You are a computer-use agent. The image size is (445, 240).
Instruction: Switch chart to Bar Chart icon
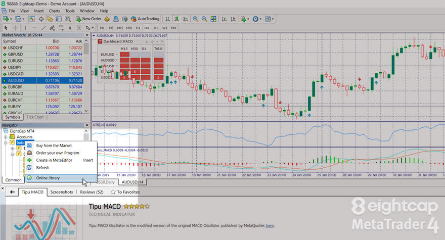168,19
